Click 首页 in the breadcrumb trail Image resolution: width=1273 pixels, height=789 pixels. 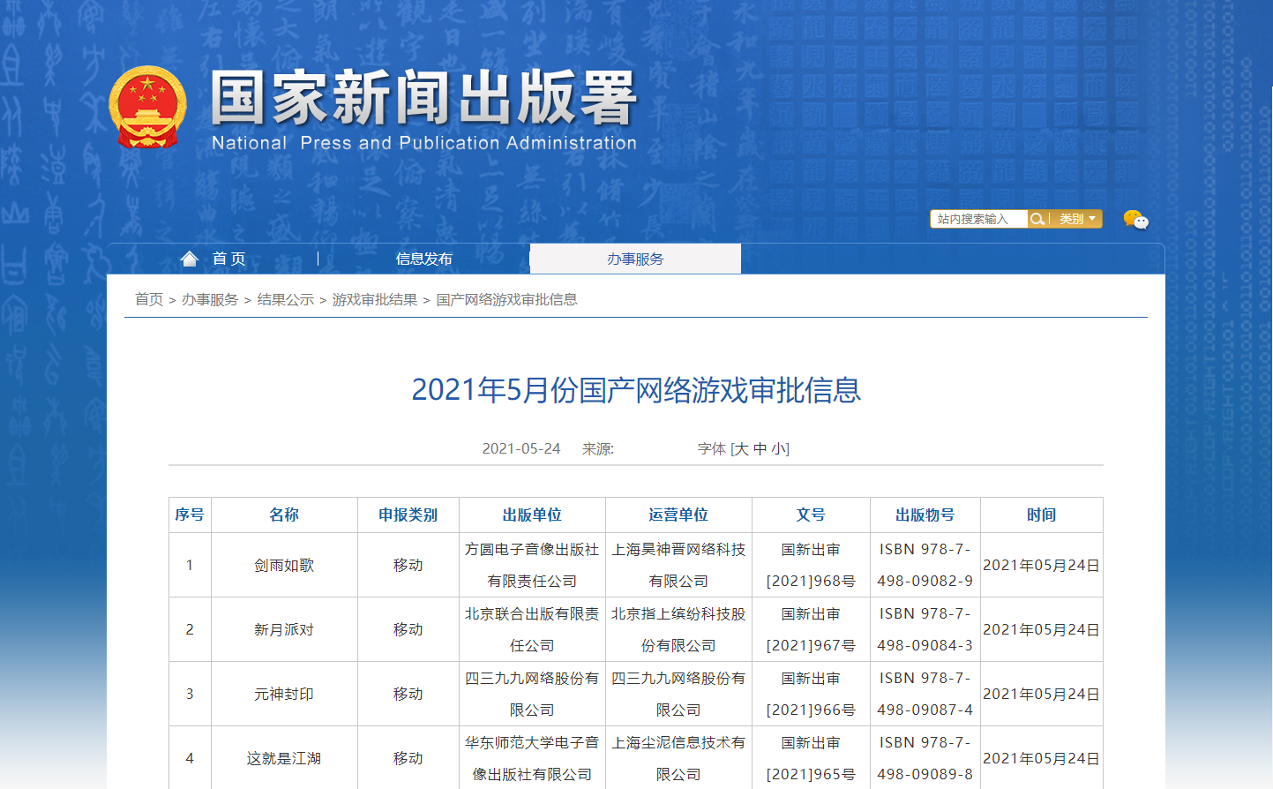[149, 300]
